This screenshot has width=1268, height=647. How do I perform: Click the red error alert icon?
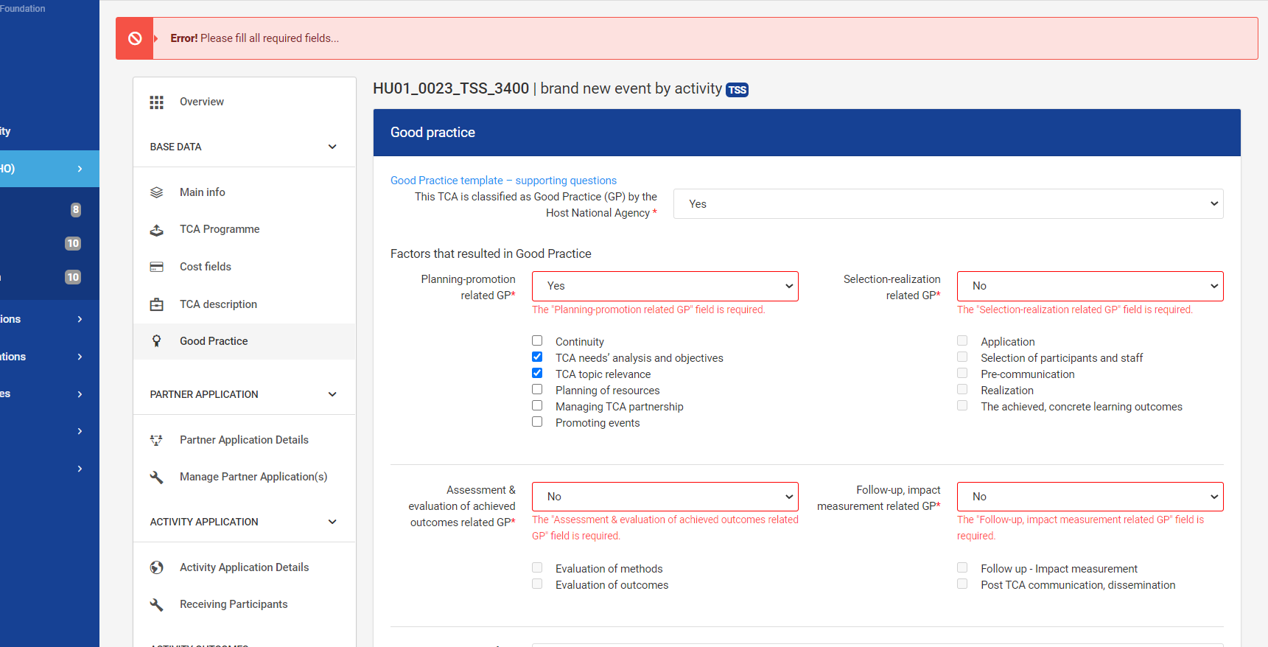point(135,38)
